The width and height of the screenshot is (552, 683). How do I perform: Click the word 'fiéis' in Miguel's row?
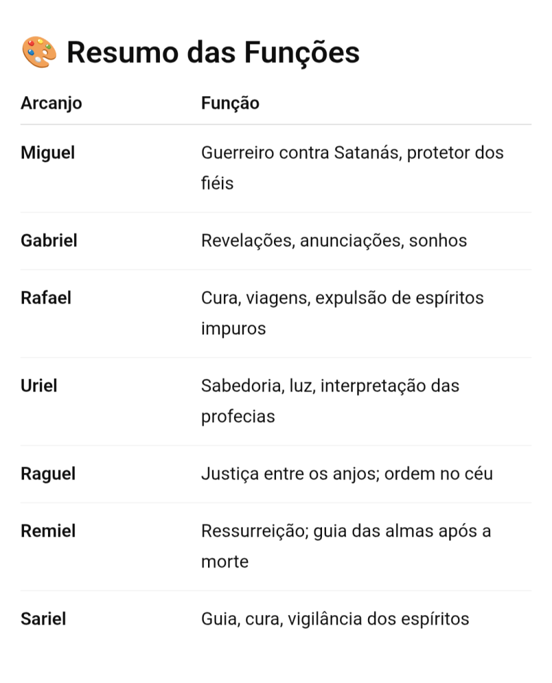pyautogui.click(x=217, y=183)
